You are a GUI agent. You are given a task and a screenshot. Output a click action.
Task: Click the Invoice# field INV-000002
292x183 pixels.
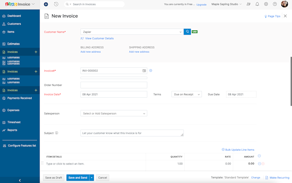pyautogui.click(x=114, y=71)
